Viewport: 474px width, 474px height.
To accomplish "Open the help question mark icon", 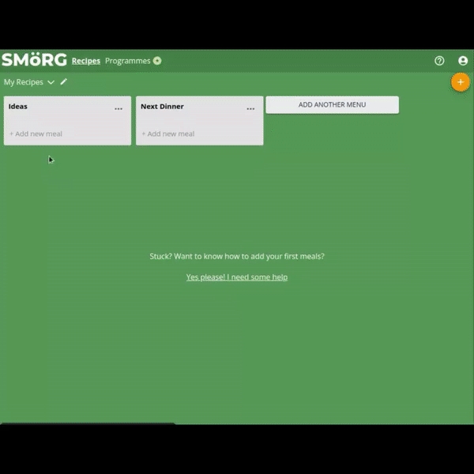I will pyautogui.click(x=439, y=61).
